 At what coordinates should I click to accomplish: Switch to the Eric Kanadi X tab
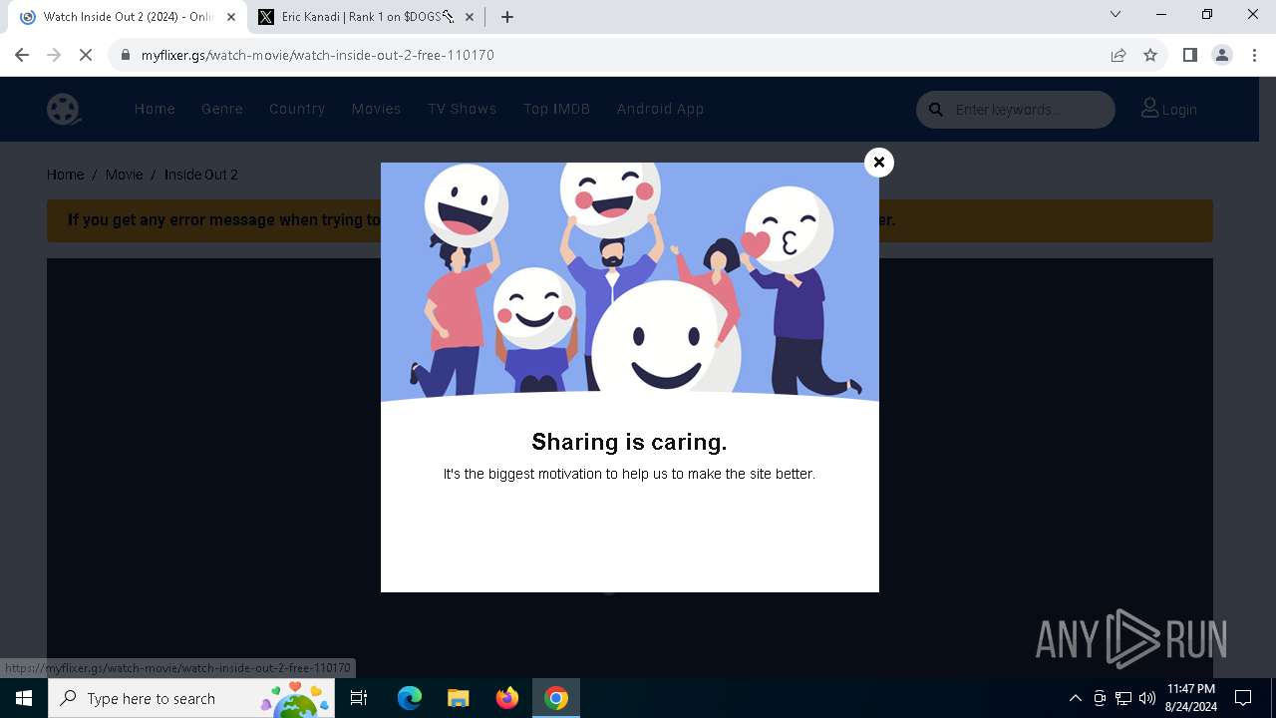pyautogui.click(x=366, y=17)
